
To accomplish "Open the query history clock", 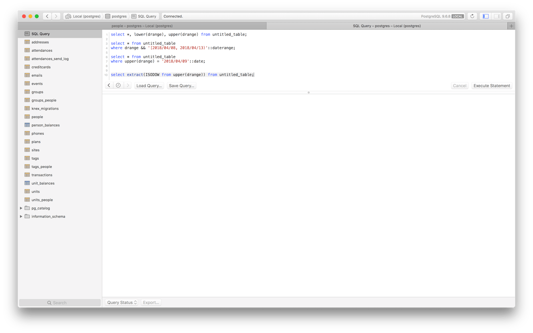I will tap(118, 86).
